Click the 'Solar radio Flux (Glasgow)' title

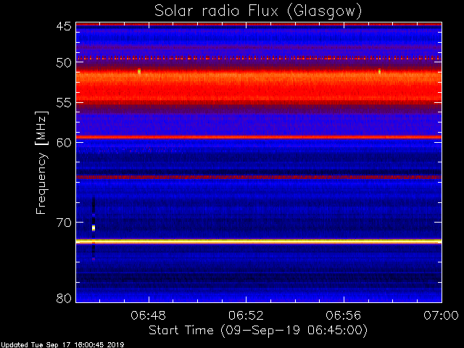[258, 12]
